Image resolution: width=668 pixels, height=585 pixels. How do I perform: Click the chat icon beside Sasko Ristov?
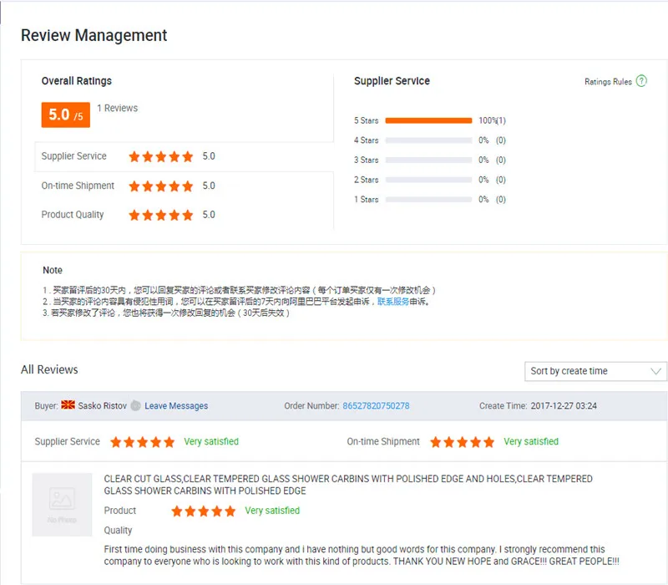[x=135, y=405]
